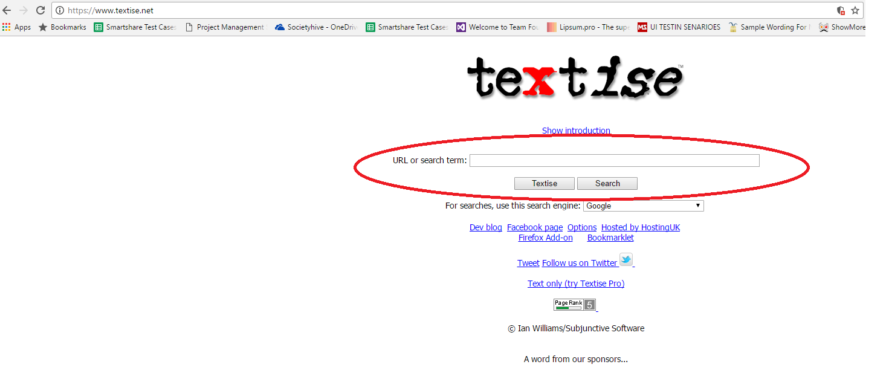Open the Apps bookmarks shortcut
This screenshot has width=889, height=373.
16,27
